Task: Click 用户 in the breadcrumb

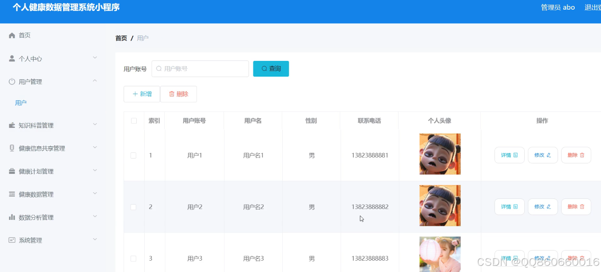Action: 143,38
